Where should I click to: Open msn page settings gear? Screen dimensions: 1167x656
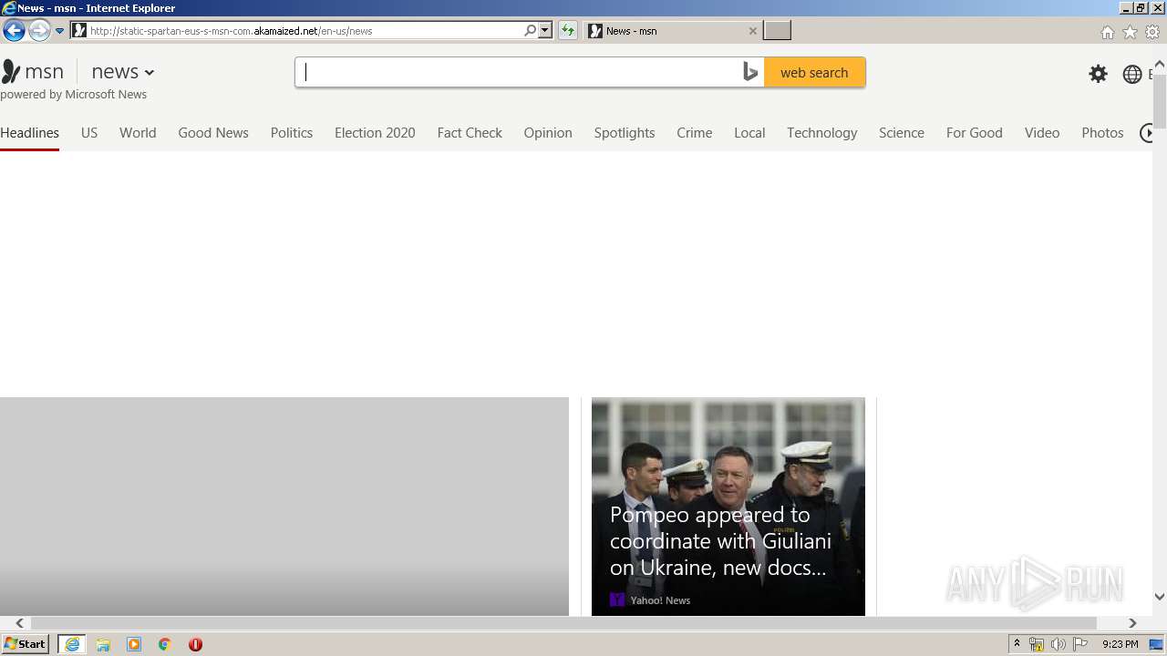coord(1098,74)
